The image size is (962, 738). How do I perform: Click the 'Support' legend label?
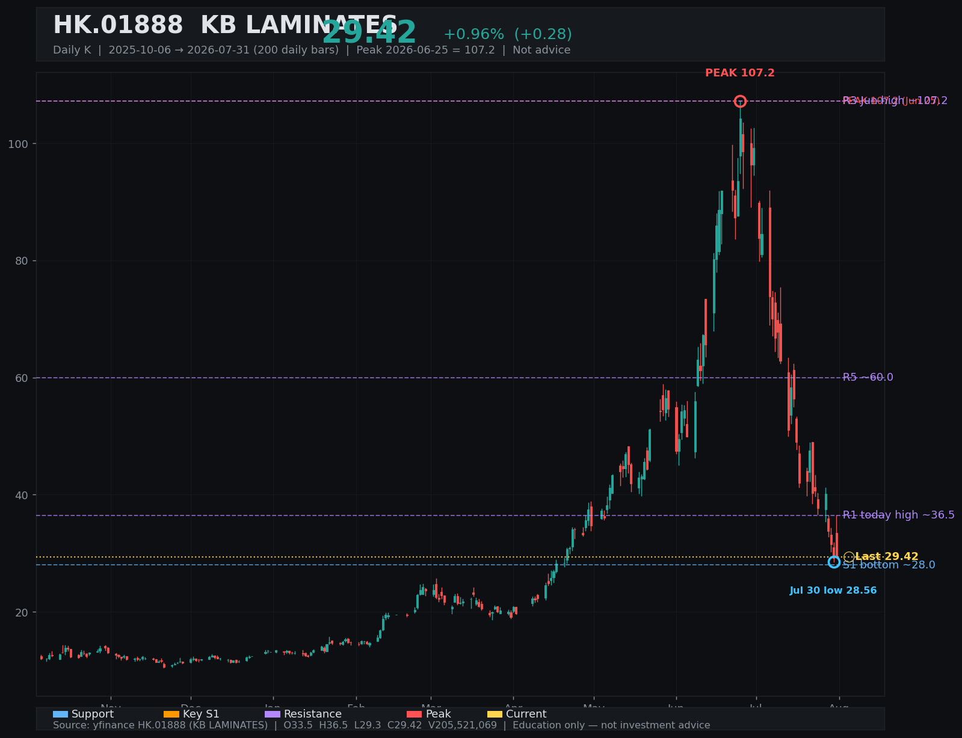point(93,715)
